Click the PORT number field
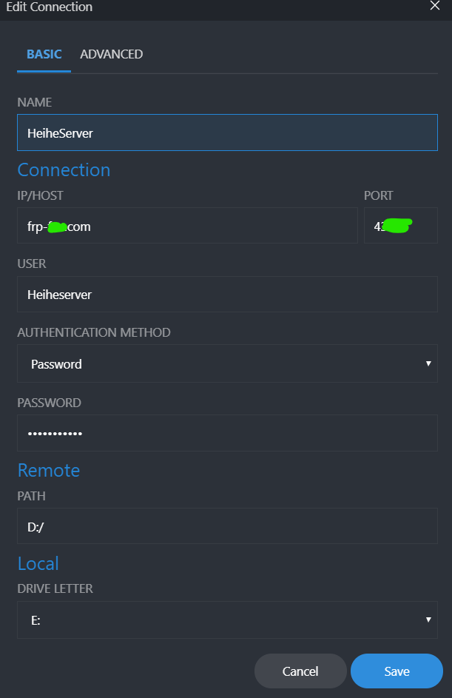The height and width of the screenshot is (698, 452). pyautogui.click(x=400, y=226)
